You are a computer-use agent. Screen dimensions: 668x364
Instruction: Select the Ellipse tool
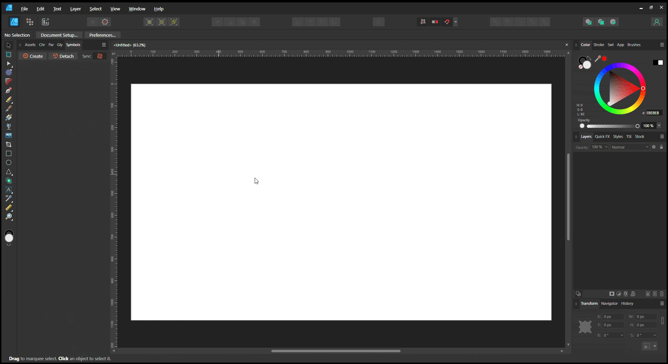(x=9, y=162)
